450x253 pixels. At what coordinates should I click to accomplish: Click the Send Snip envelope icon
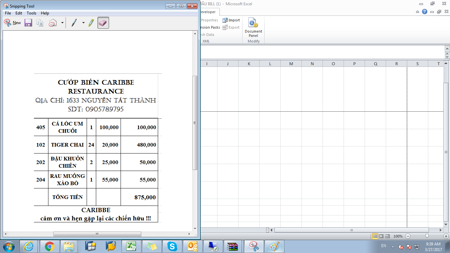tap(53, 23)
